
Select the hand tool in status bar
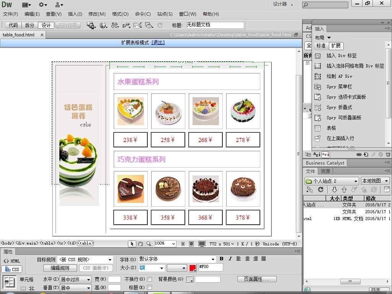tap(140, 244)
